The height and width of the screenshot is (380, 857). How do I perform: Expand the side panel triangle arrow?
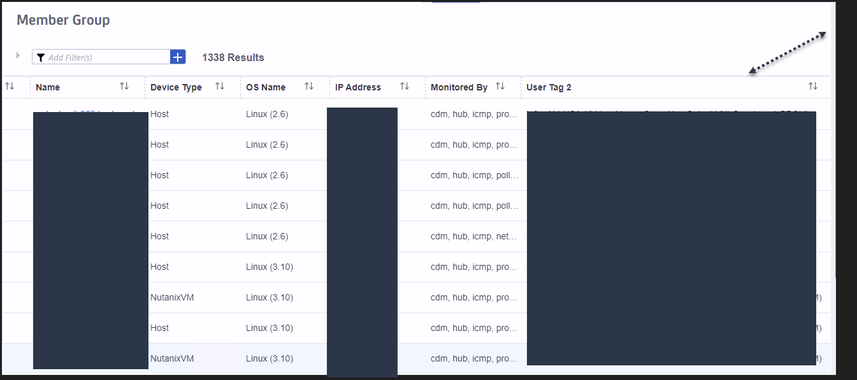point(18,55)
